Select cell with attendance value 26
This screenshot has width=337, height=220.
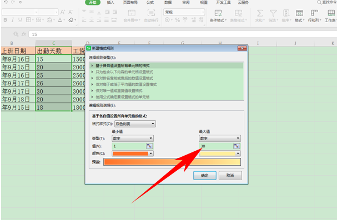[54, 83]
